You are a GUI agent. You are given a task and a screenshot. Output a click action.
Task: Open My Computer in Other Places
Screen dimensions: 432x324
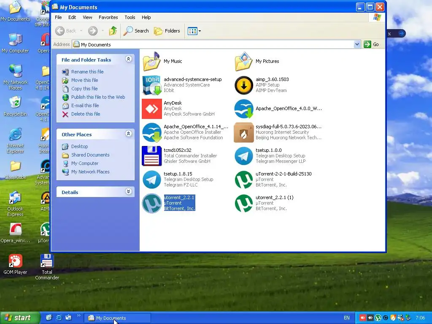click(84, 163)
